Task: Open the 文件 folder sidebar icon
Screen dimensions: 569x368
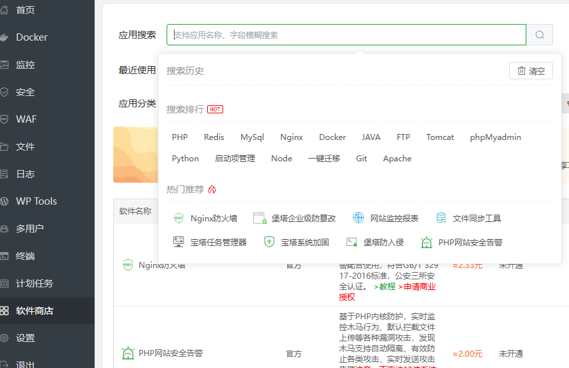Action: pos(4,147)
